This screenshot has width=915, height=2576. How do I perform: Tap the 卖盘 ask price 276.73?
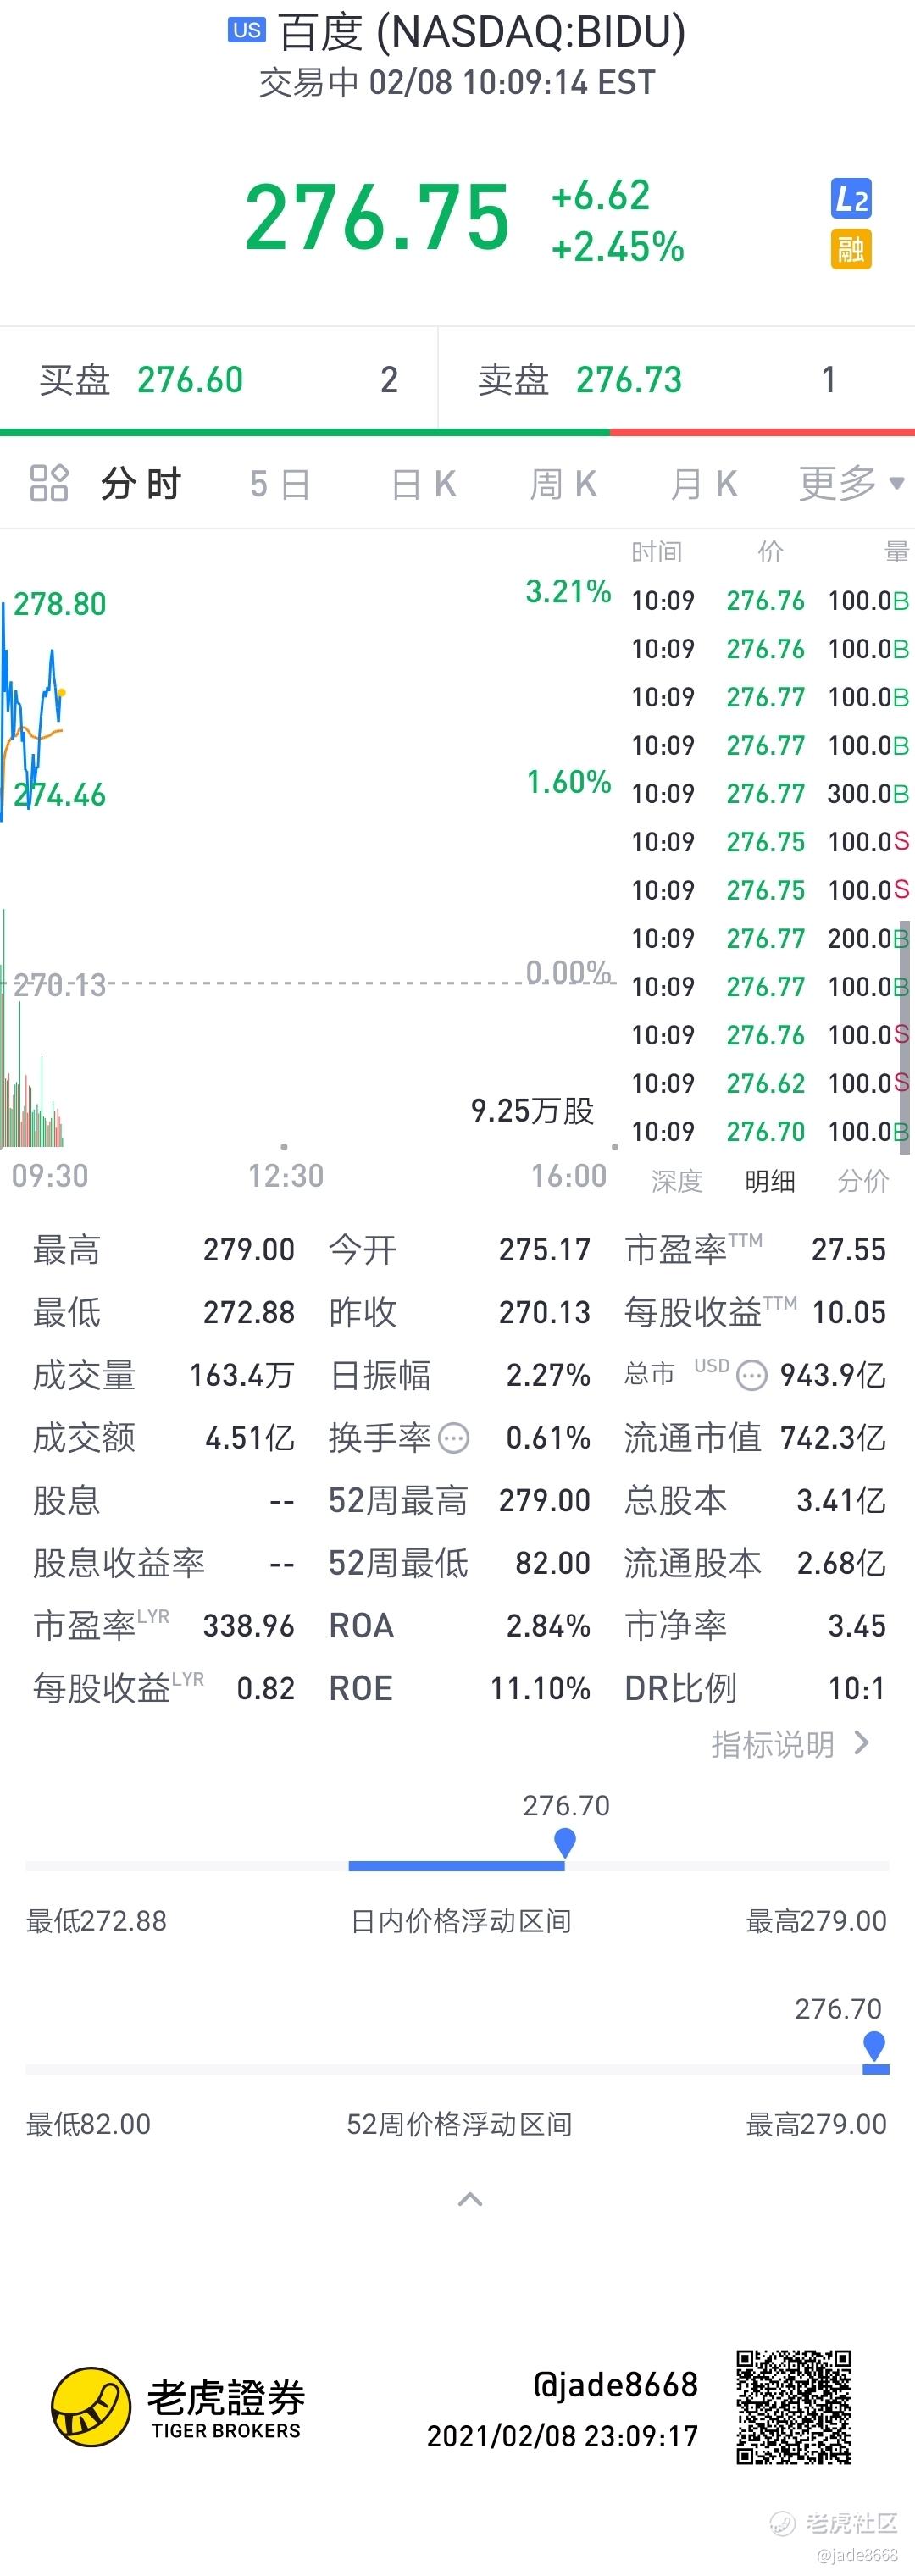coord(629,380)
